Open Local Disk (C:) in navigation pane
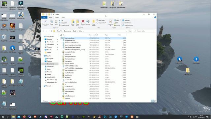 (x=51, y=77)
